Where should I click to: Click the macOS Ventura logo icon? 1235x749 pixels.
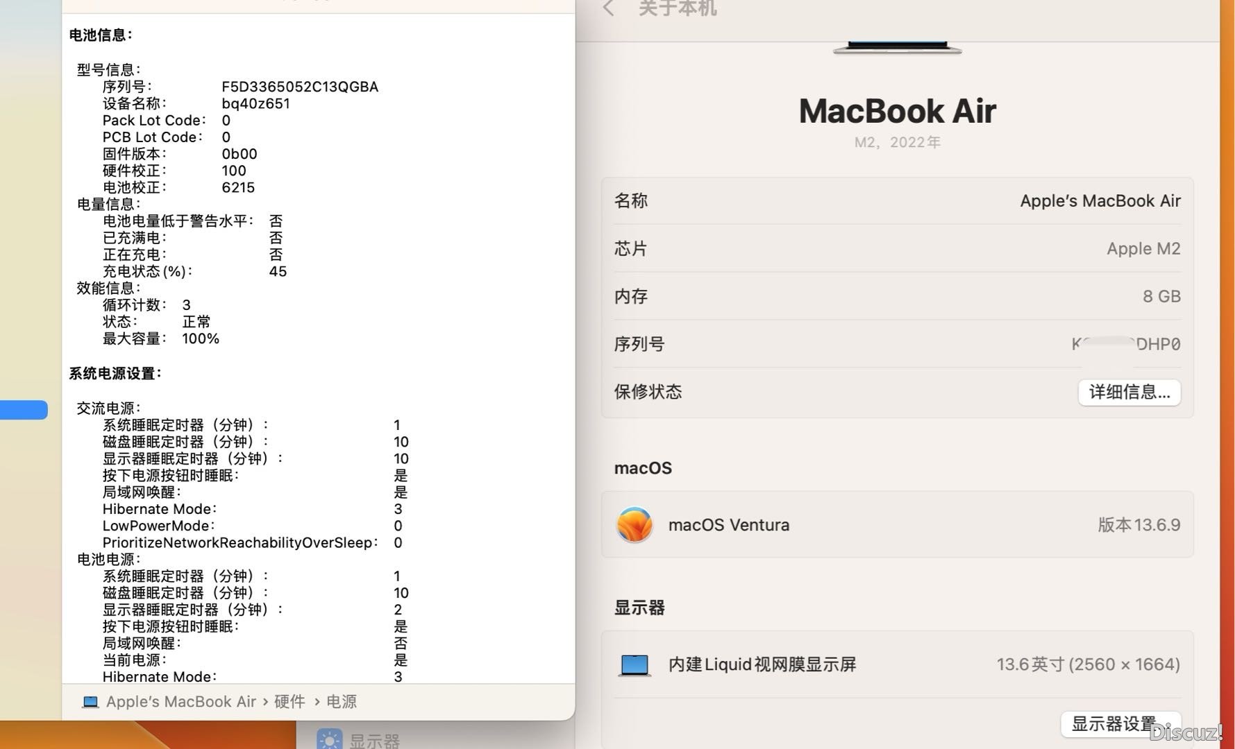635,525
